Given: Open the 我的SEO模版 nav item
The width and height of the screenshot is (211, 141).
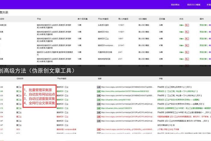Looking at the screenshot, I should tap(194, 5).
